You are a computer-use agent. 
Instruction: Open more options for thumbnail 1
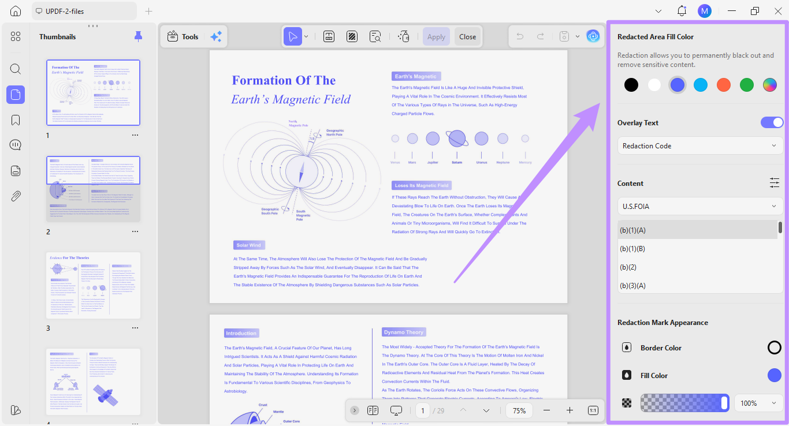[135, 135]
